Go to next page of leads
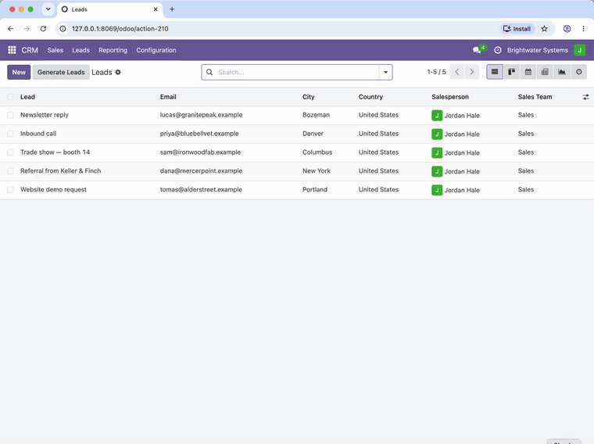The image size is (594, 444). click(471, 72)
